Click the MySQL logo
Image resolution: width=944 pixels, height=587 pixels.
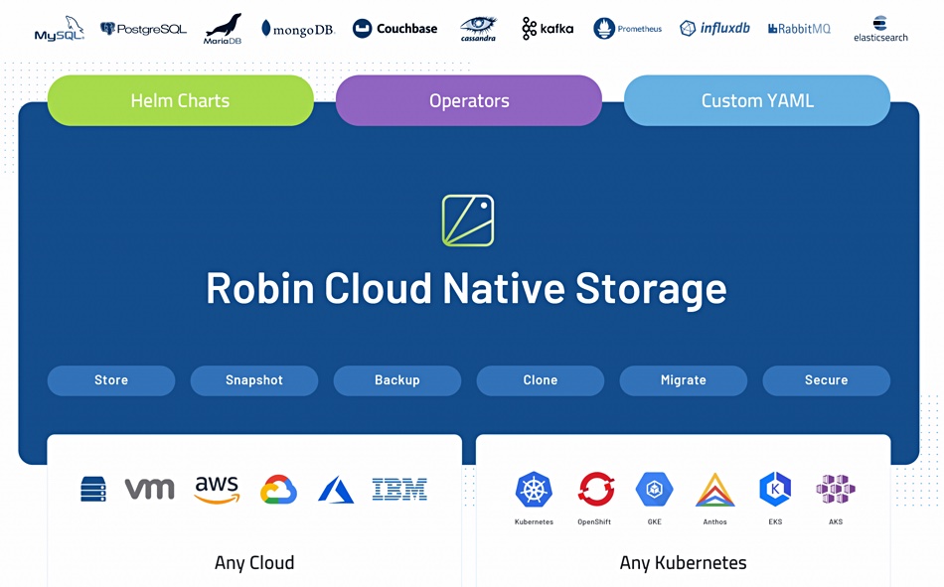(59, 29)
